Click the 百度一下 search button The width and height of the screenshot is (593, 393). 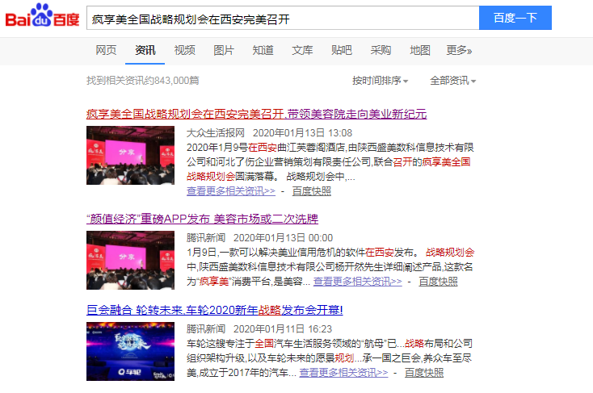click(515, 18)
